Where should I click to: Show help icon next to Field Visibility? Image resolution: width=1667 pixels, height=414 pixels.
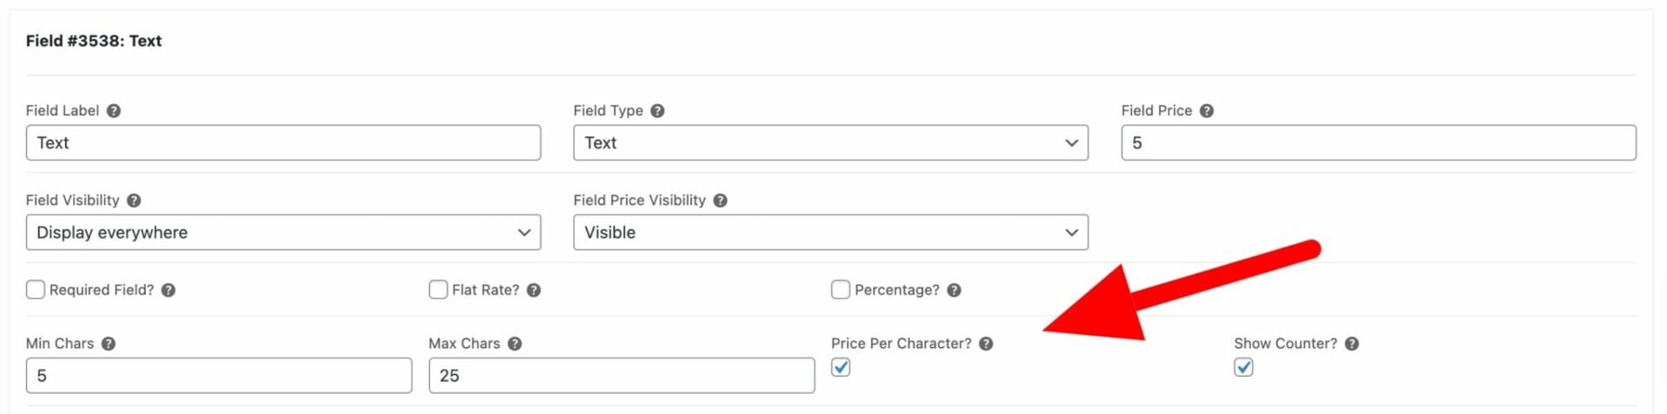134,200
